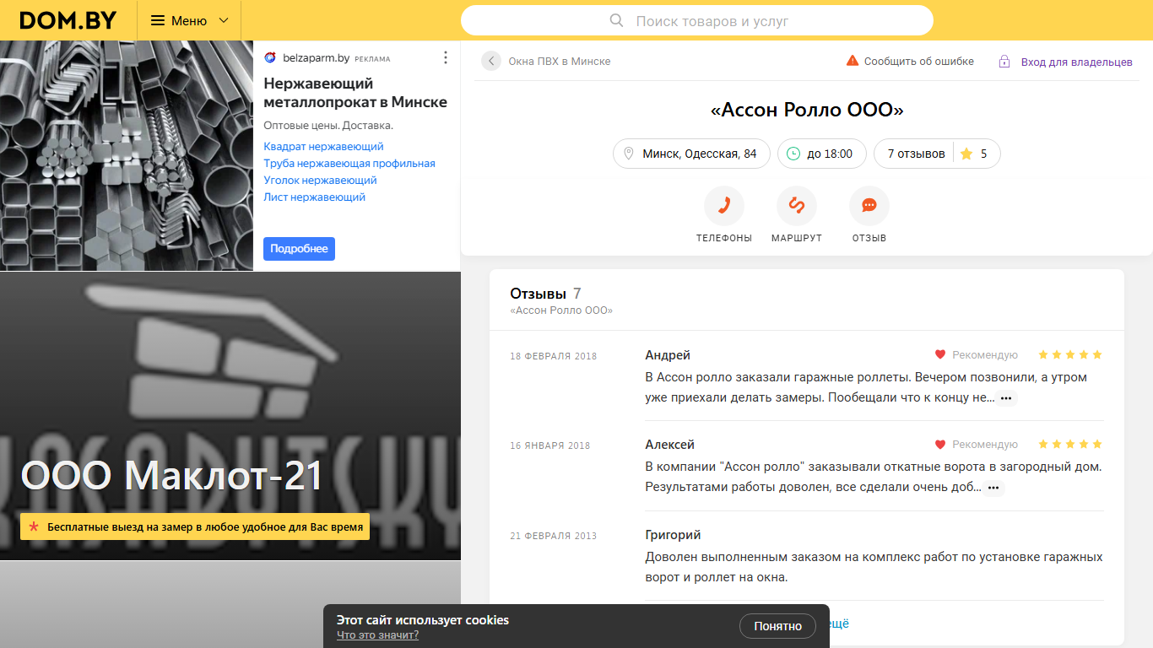The height and width of the screenshot is (648, 1153).
Task: Click the Отзывы 7 section heading
Action: point(545,294)
